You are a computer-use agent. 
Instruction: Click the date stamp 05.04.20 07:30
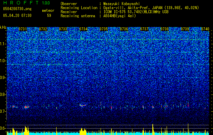click(17, 16)
